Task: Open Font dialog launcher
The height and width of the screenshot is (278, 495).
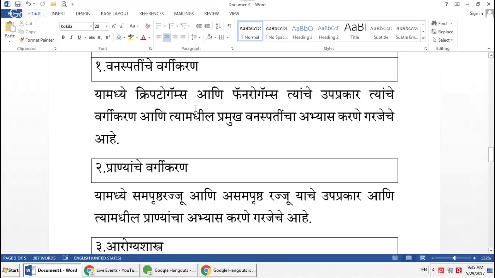Action: pyautogui.click(x=150, y=49)
